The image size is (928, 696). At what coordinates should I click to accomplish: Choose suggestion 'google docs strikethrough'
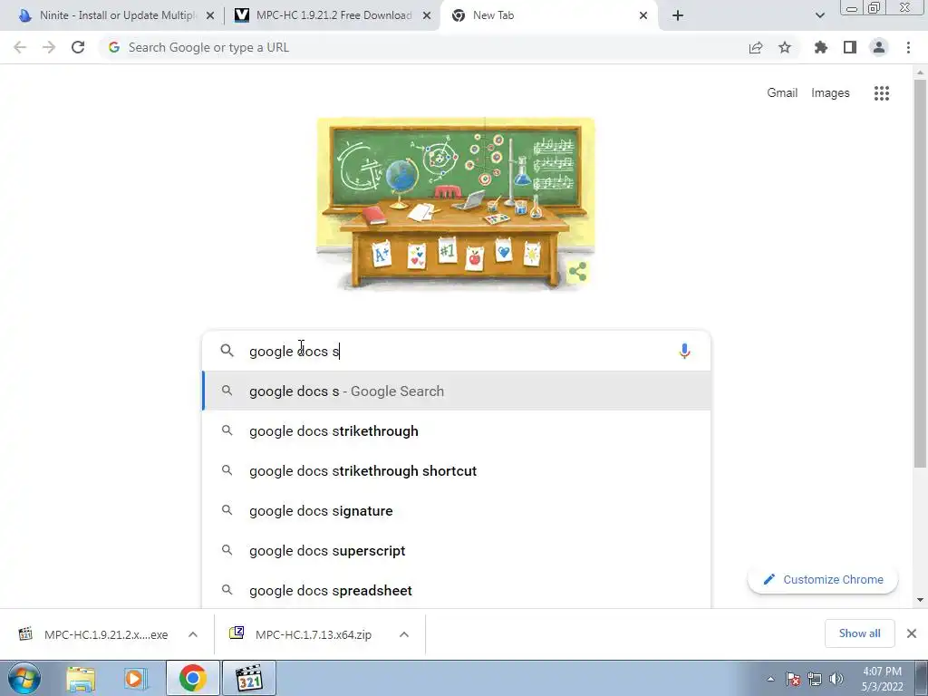457,430
